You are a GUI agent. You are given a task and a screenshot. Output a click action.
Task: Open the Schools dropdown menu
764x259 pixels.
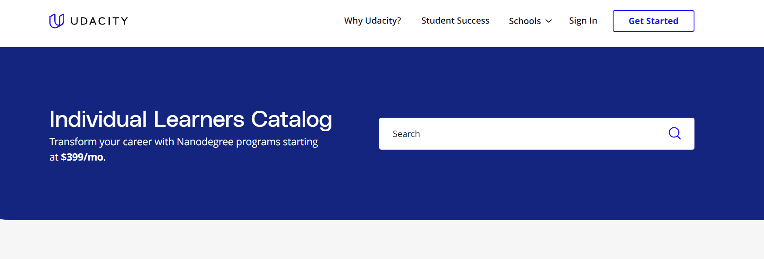[x=525, y=21]
